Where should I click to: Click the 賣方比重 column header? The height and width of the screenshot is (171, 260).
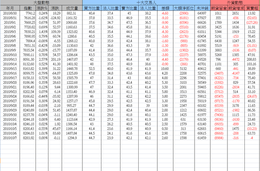point(129,8)
